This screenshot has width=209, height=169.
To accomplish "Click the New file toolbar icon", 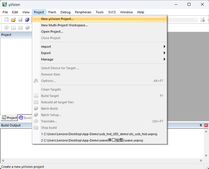I will click(6, 20).
